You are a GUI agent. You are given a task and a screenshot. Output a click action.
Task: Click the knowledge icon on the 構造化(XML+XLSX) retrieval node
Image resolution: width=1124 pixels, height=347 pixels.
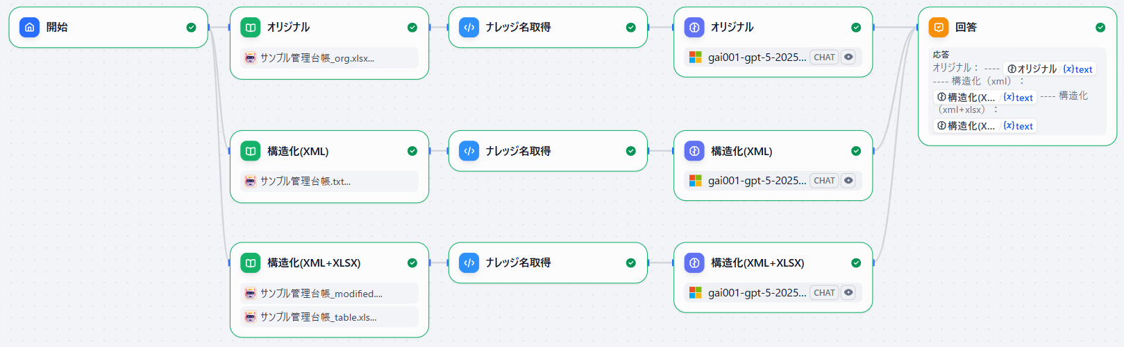tap(251, 263)
